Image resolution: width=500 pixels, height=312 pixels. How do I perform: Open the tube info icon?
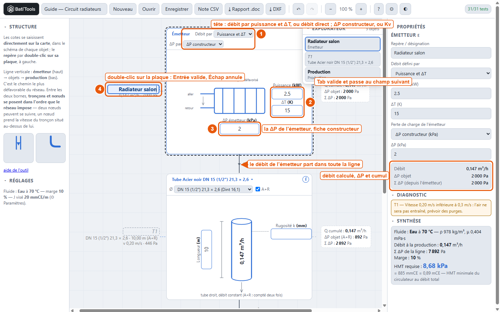click(x=306, y=179)
